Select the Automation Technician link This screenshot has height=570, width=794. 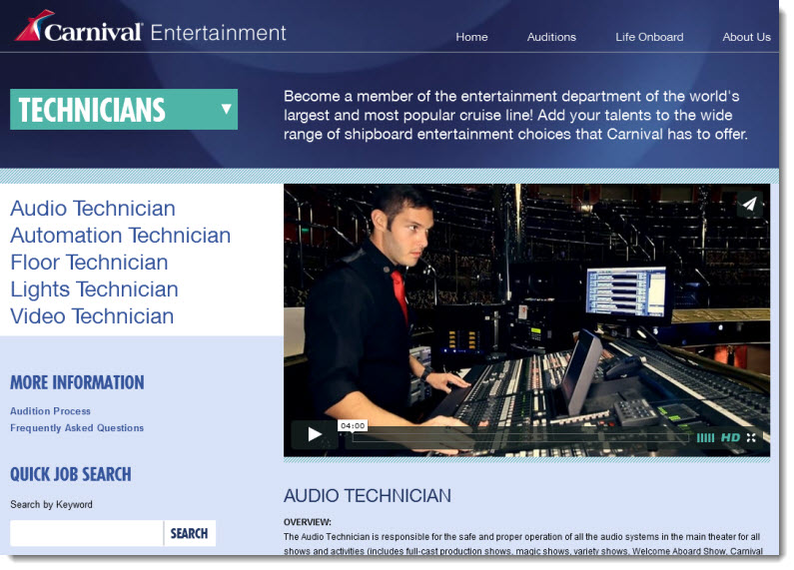click(x=120, y=236)
